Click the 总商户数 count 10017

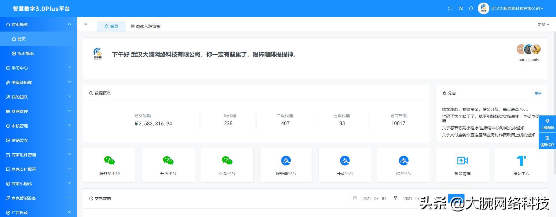[x=398, y=123]
